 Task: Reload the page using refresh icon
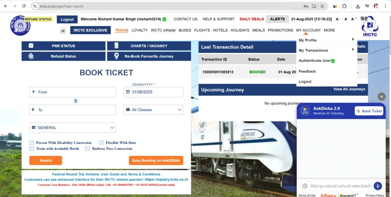[24, 6]
